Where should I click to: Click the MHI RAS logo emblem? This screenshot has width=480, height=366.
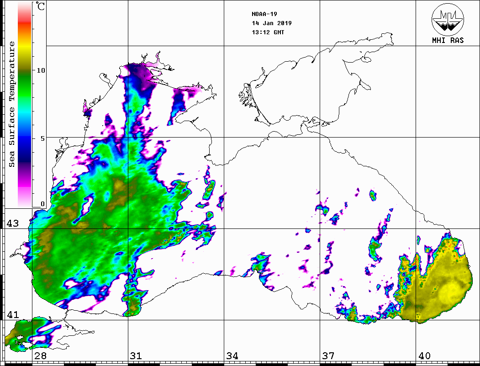click(x=448, y=19)
